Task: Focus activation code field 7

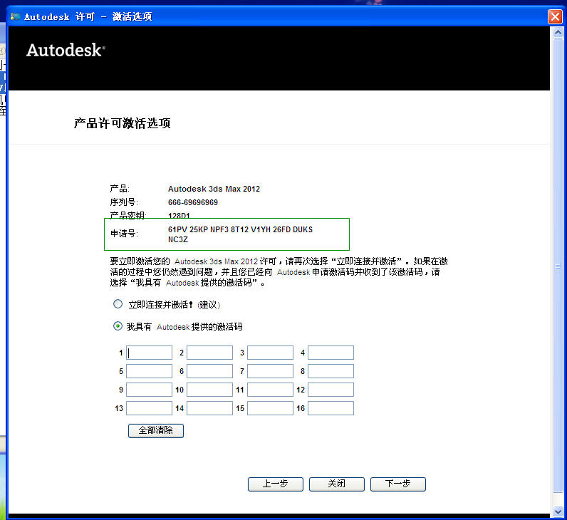Action: pos(270,371)
